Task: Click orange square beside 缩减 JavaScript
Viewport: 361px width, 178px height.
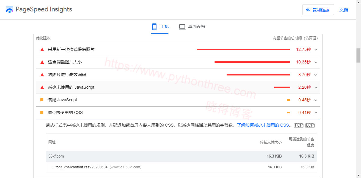Action: 42,100
